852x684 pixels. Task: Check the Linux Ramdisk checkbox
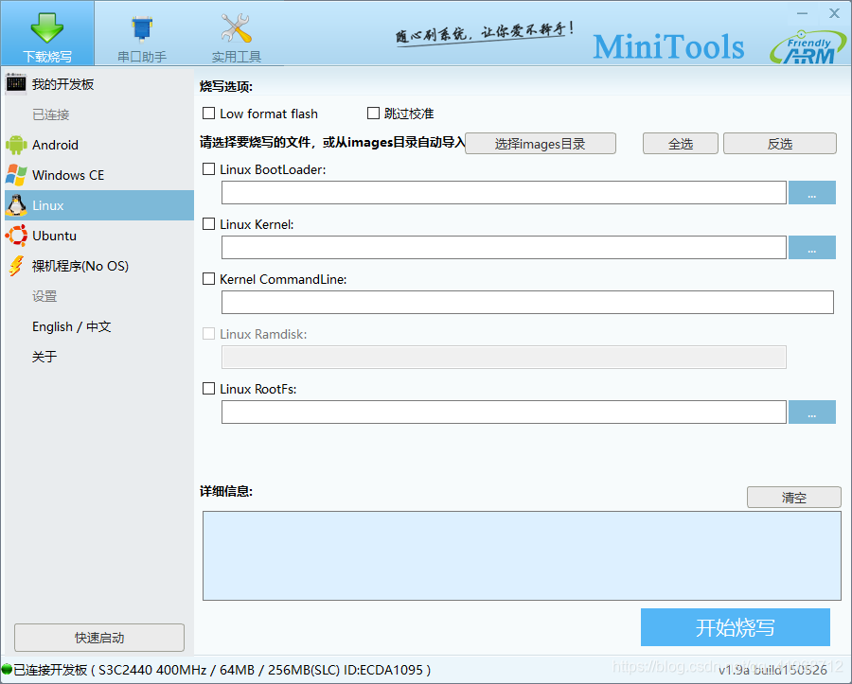(208, 333)
